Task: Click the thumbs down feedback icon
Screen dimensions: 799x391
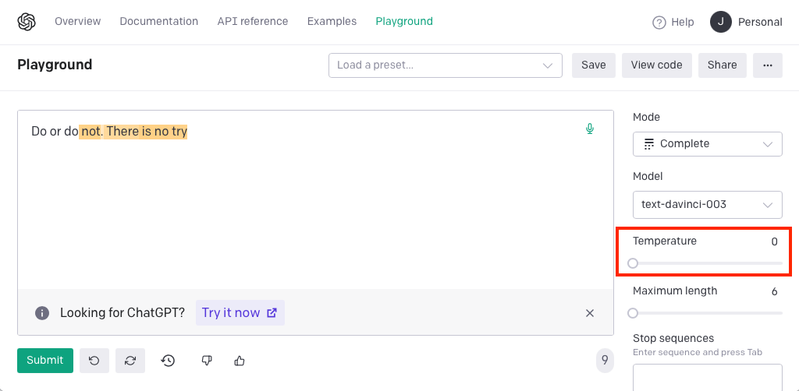Action: click(x=207, y=360)
